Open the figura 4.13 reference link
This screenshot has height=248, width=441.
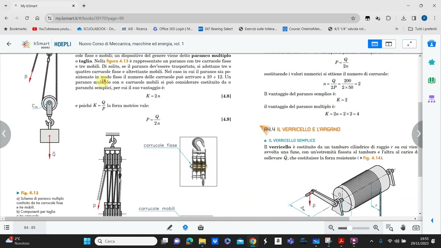(x=117, y=61)
